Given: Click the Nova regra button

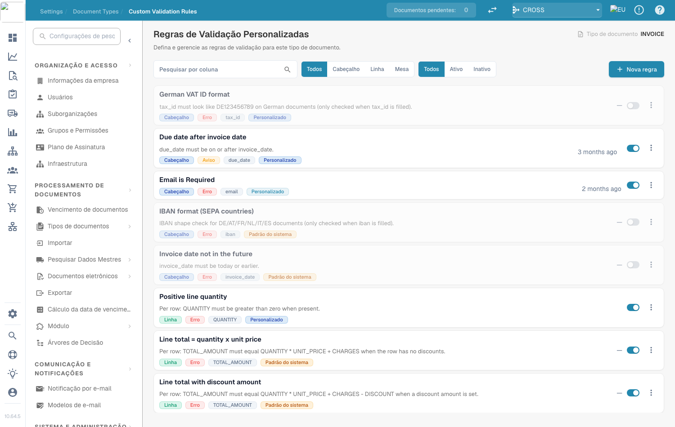Looking at the screenshot, I should (x=636, y=69).
